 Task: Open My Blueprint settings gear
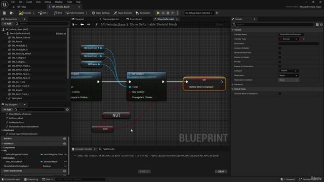[67, 110]
